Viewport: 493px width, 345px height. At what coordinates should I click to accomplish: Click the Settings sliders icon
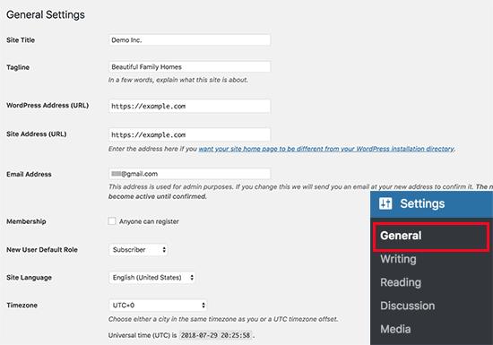pos(385,203)
